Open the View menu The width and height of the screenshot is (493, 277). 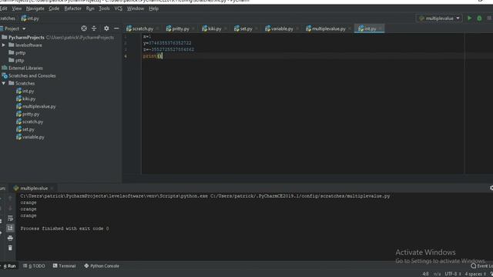(x=17, y=8)
